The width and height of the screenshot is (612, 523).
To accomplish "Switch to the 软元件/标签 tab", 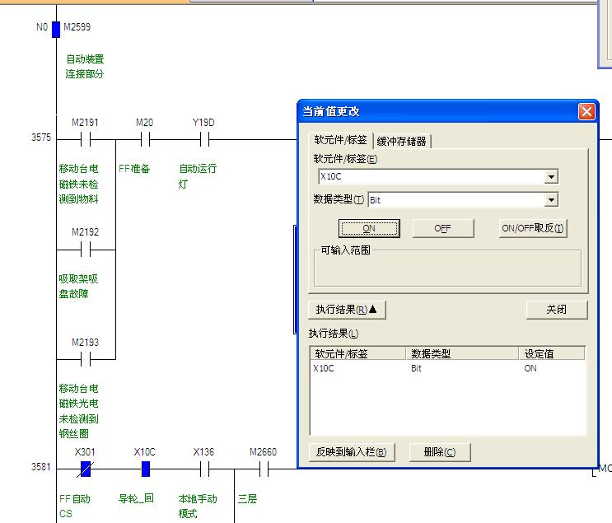I will 340,140.
